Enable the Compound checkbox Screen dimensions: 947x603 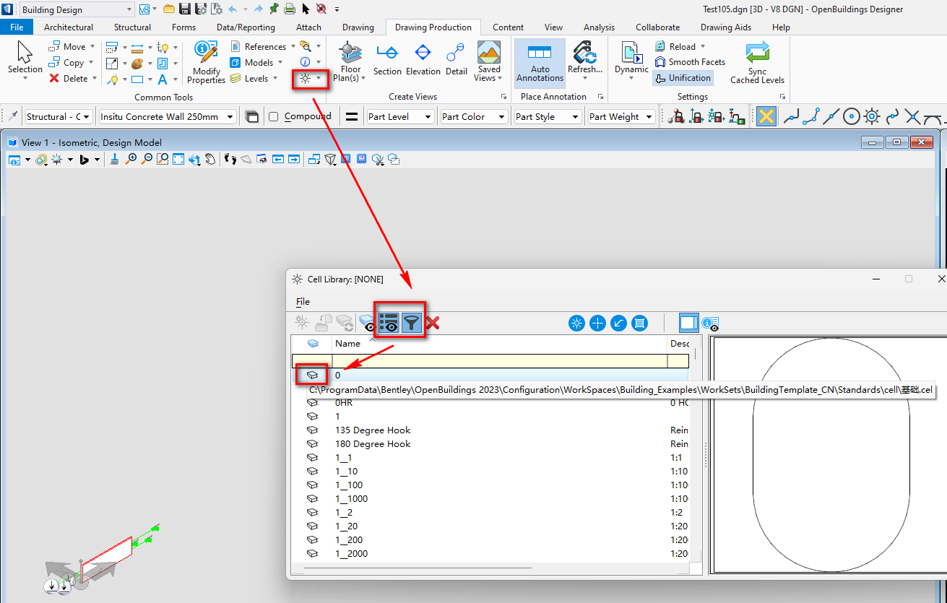273,116
